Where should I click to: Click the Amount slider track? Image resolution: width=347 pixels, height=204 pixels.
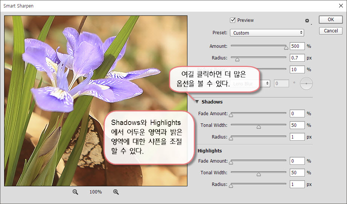point(259,46)
